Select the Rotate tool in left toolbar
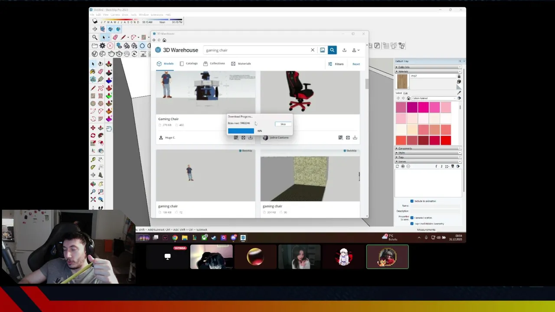 (x=93, y=135)
